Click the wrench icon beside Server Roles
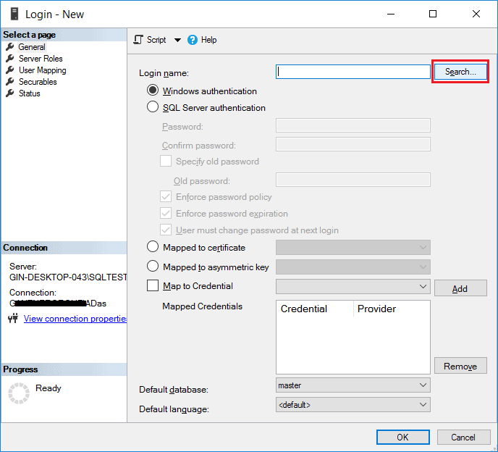 [10, 59]
